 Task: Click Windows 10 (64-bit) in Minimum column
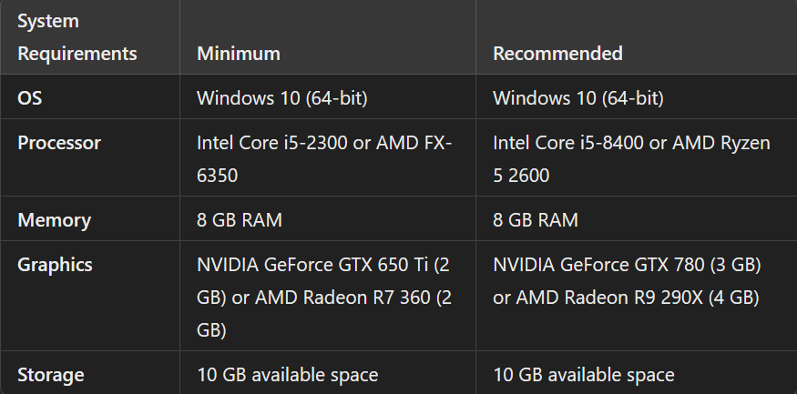282,98
